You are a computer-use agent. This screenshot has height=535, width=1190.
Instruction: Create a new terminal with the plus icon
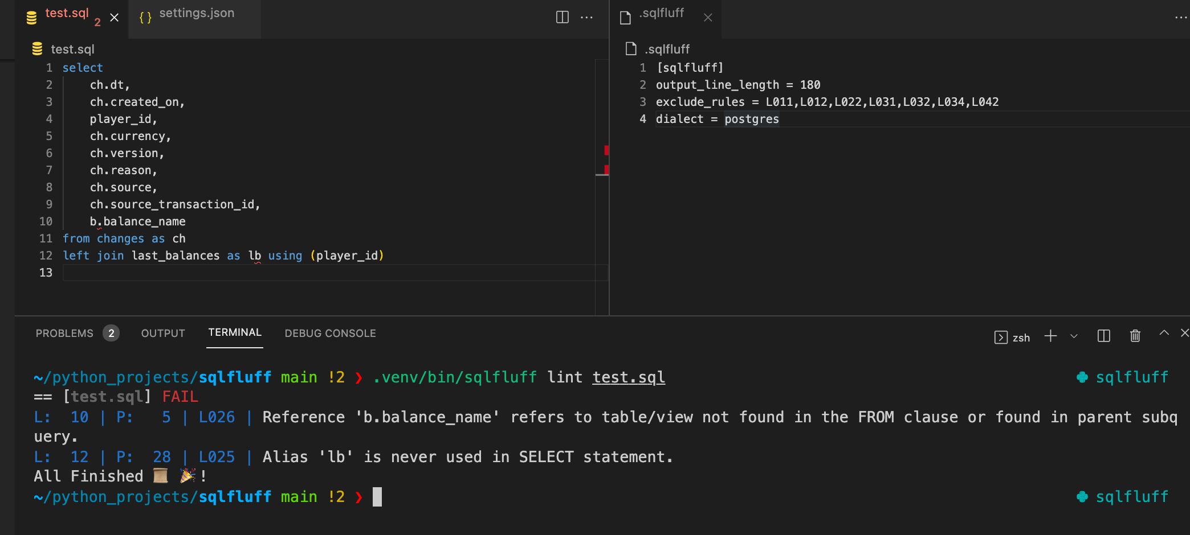tap(1050, 336)
